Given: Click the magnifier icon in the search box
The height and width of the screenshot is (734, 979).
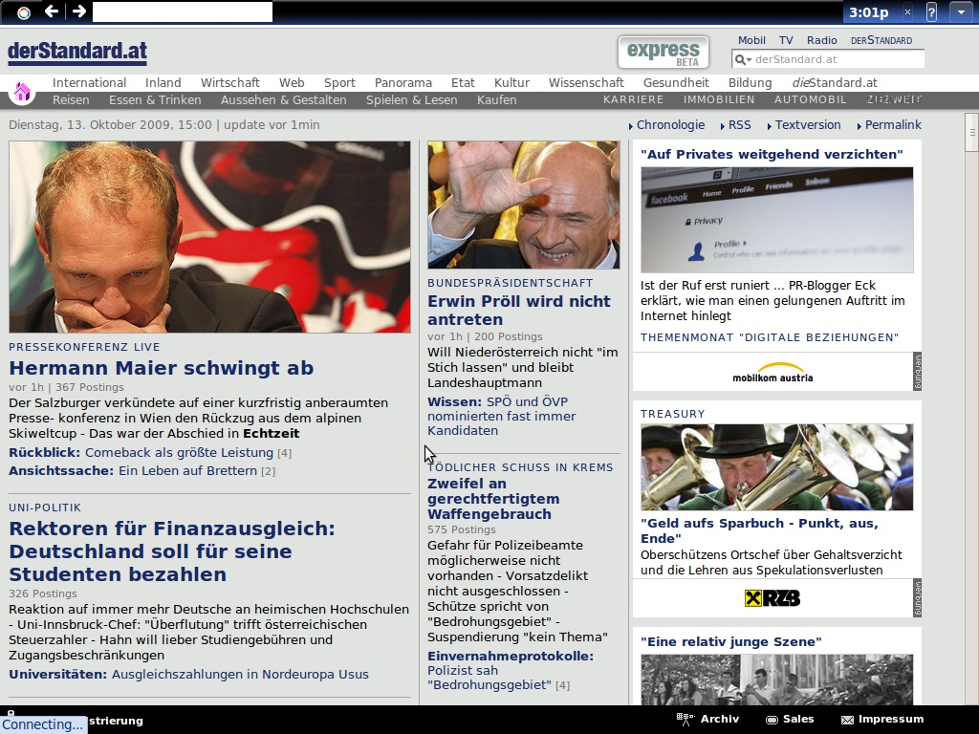Looking at the screenshot, I should [x=742, y=60].
